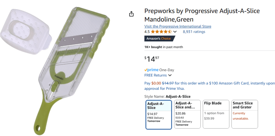Click the Amazon's Choice badge
275x136 pixels.
[x=160, y=39]
